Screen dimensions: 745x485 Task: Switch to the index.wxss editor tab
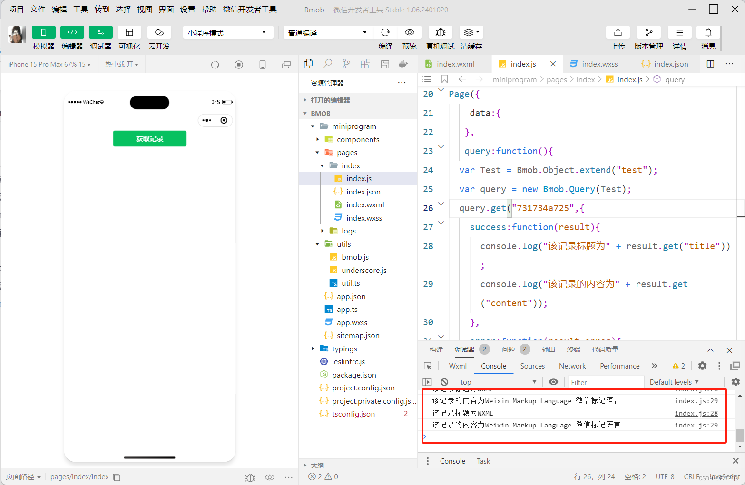(599, 64)
